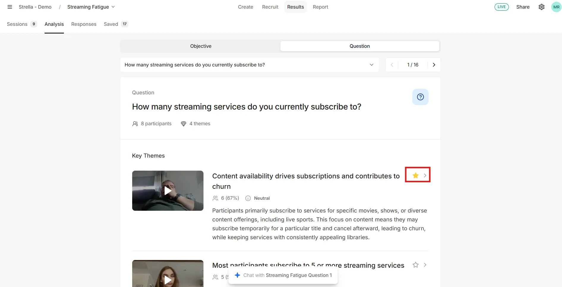Click the Neutral sentiment label
The height and width of the screenshot is (287, 562).
(258, 198)
